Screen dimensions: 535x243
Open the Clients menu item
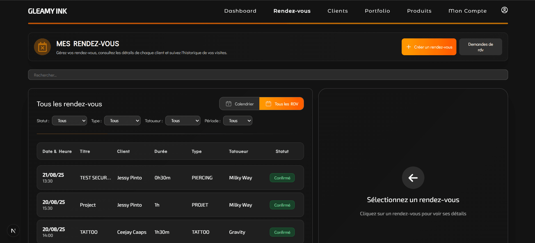click(337, 11)
